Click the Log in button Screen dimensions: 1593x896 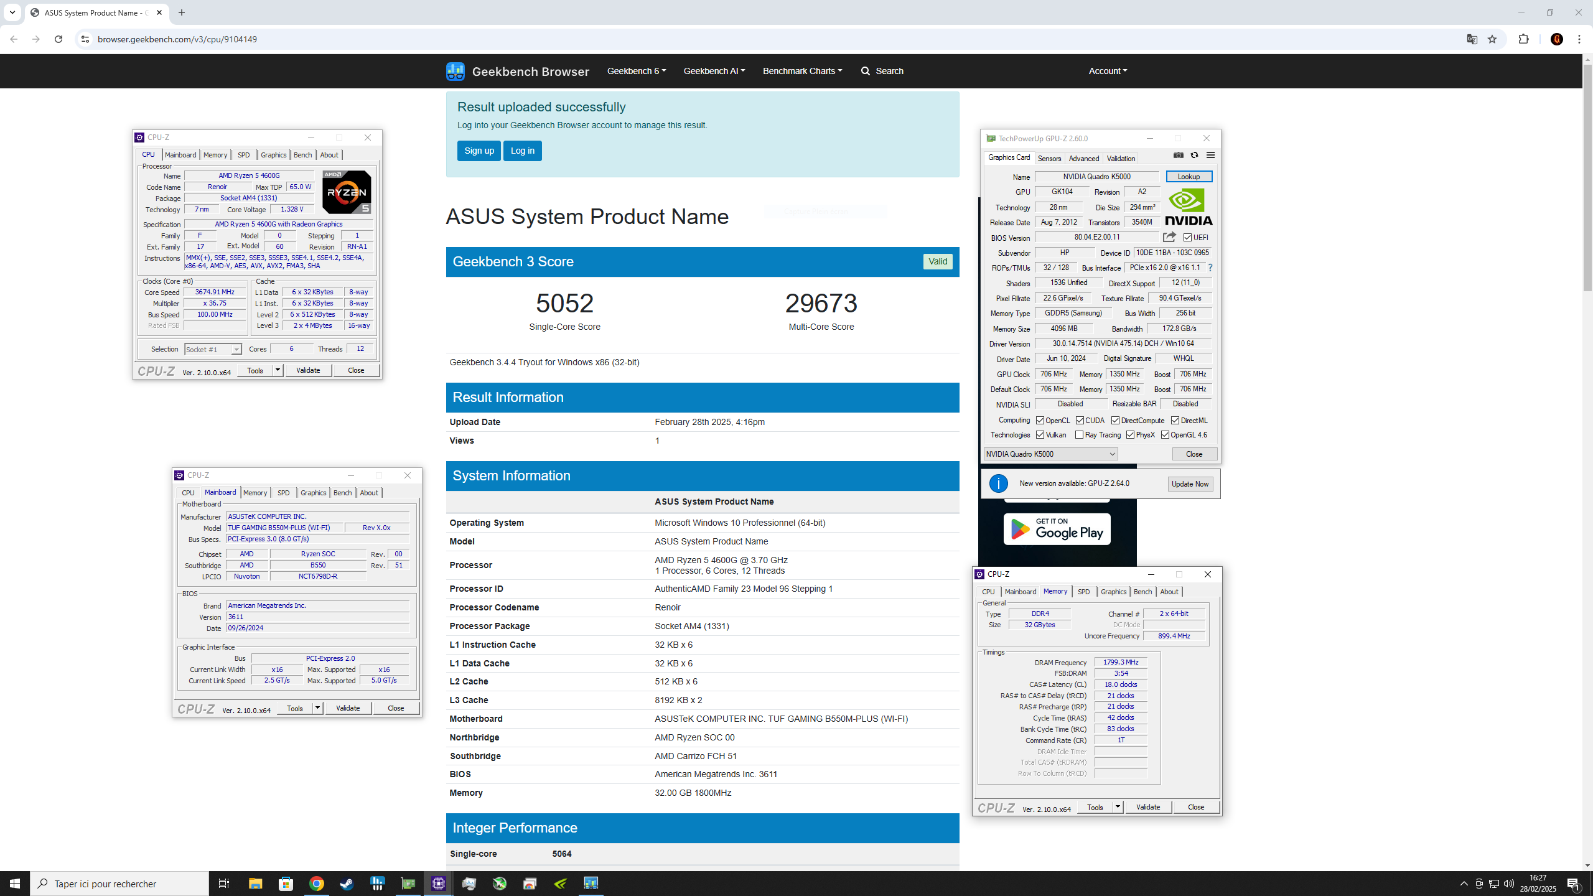point(522,151)
